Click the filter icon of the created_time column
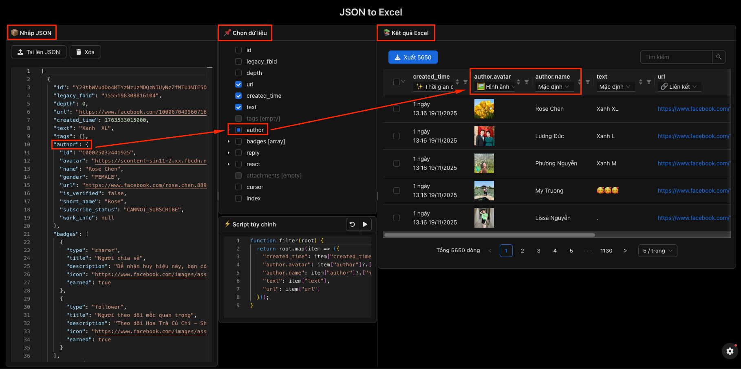The image size is (741, 369). point(465,82)
